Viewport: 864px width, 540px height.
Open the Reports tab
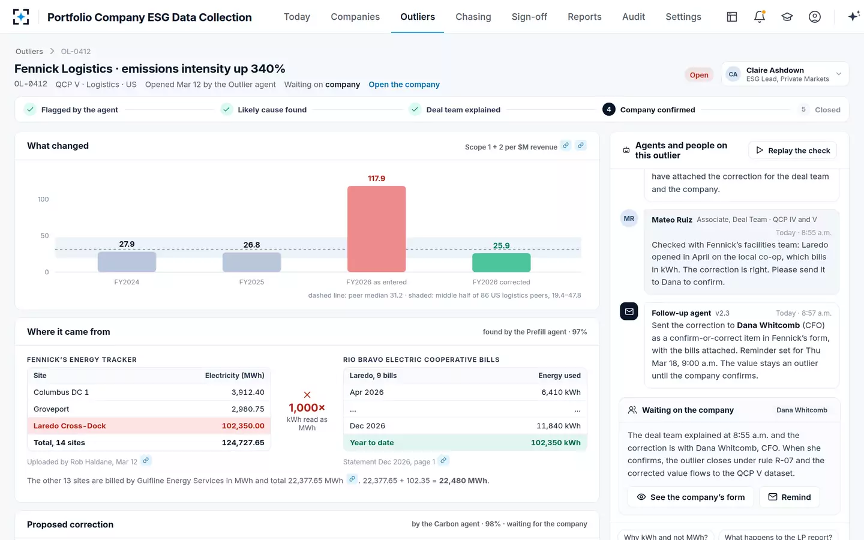coord(584,17)
